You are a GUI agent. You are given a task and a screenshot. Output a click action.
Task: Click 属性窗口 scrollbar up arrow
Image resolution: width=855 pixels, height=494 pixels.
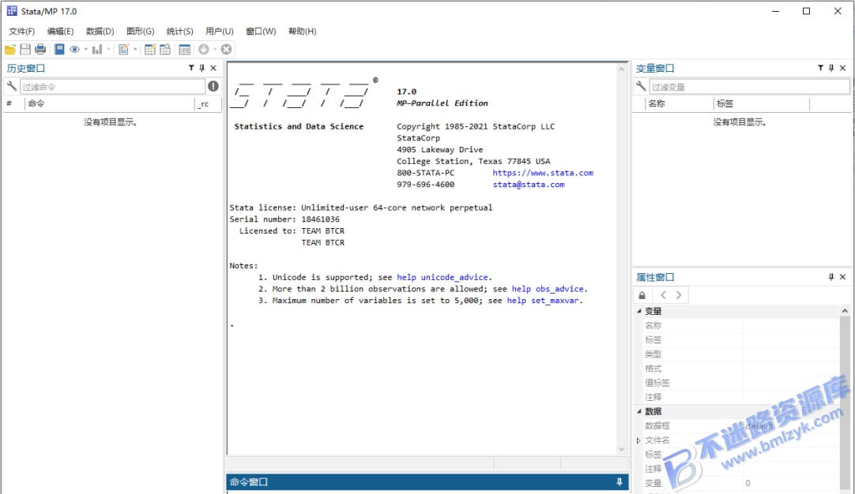[x=845, y=311]
